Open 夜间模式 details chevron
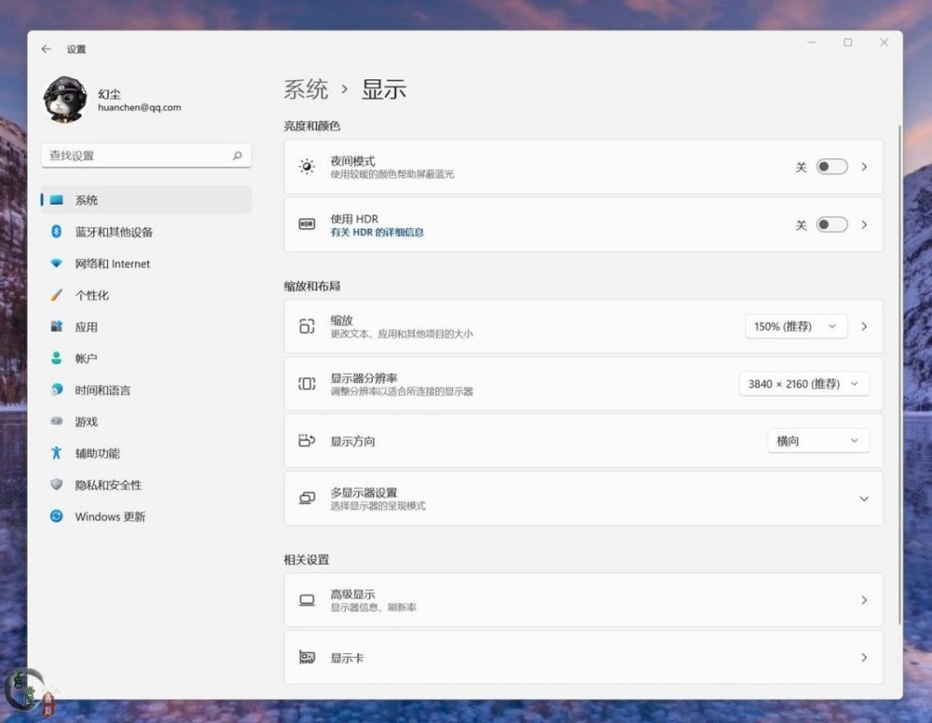Image resolution: width=932 pixels, height=723 pixels. (x=864, y=167)
